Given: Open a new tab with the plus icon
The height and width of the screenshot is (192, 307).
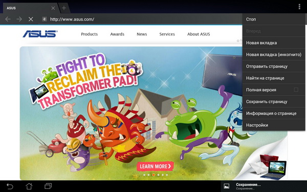Looking at the screenshot, I should tap(64, 8).
